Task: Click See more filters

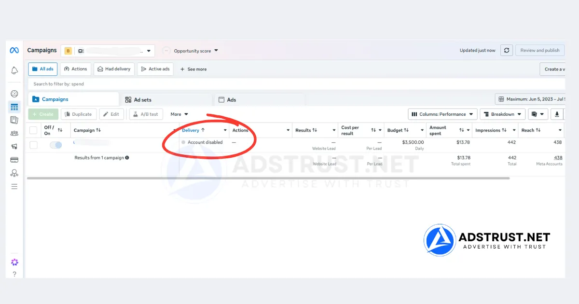Action: click(x=193, y=69)
